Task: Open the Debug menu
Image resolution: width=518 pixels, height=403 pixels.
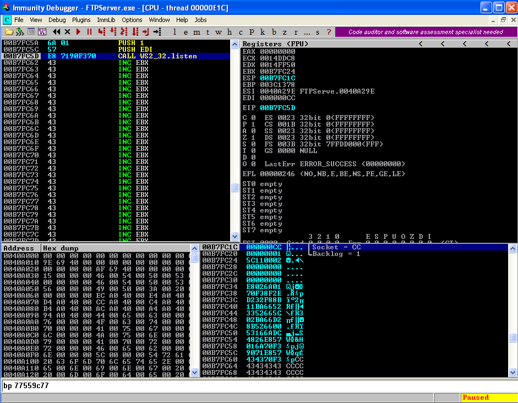Action: pyautogui.click(x=57, y=20)
